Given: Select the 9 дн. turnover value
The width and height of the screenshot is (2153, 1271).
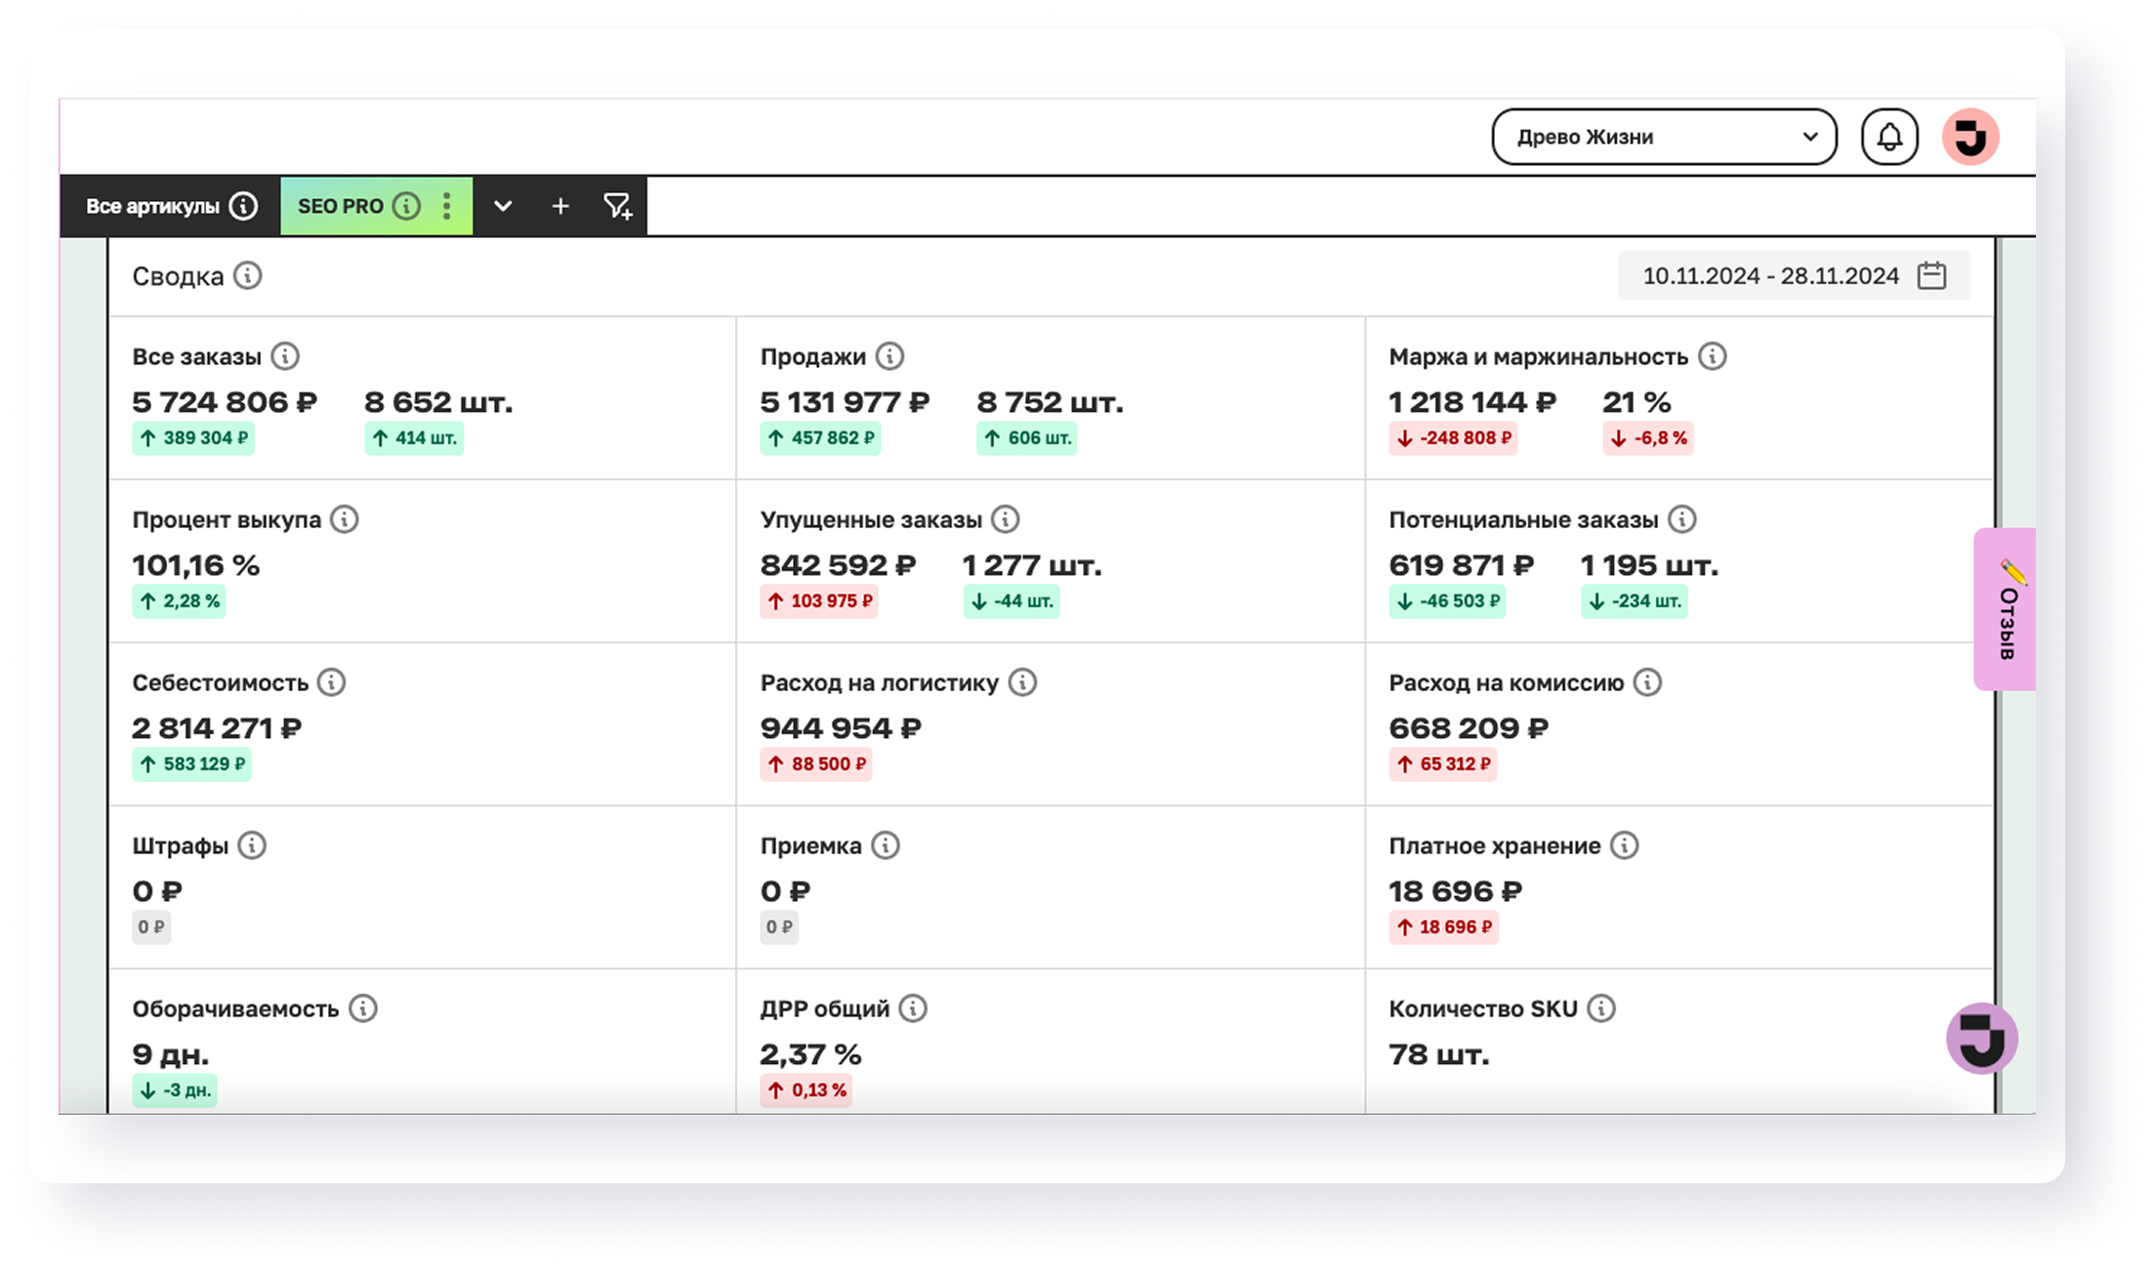Looking at the screenshot, I should tap(171, 1054).
